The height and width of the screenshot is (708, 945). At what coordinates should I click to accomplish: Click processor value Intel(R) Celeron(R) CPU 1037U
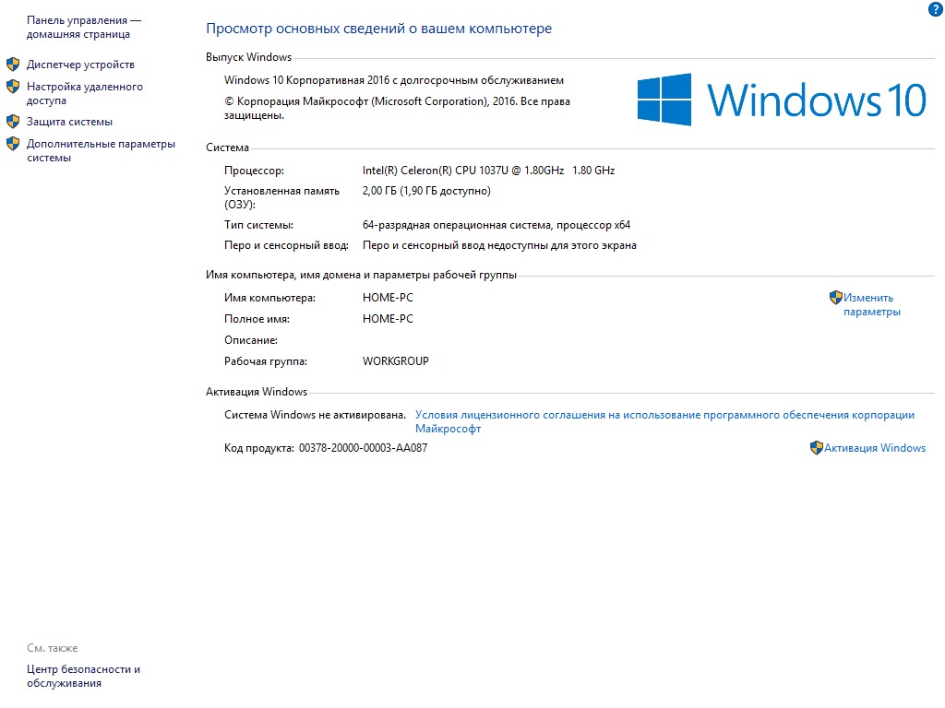489,171
